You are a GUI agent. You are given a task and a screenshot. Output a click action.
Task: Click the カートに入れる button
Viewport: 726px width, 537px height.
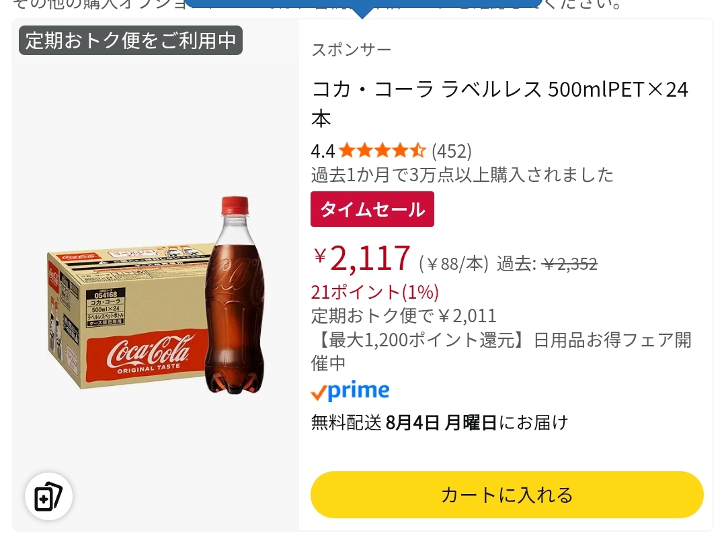point(507,495)
